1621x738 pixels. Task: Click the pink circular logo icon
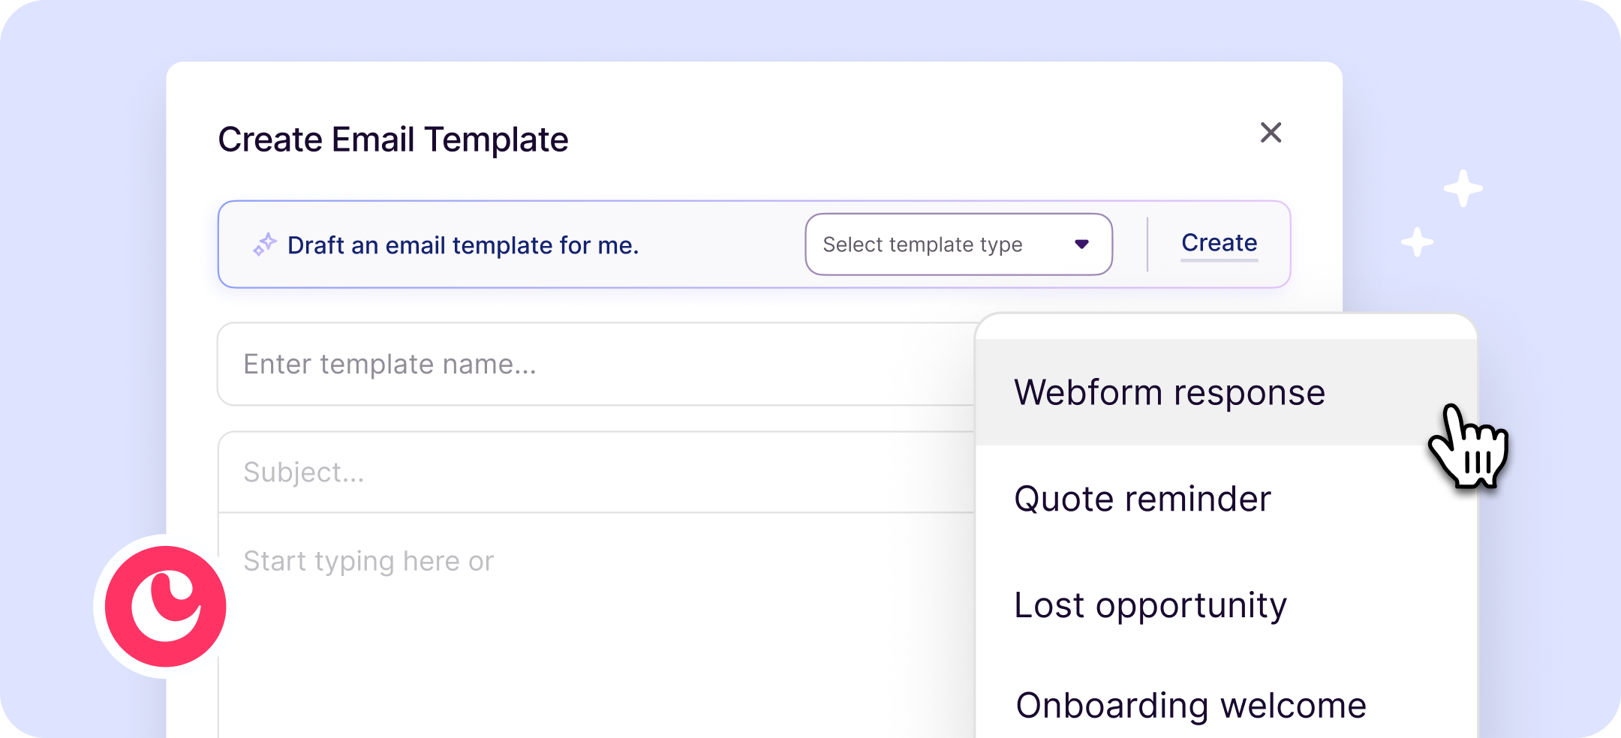point(165,606)
